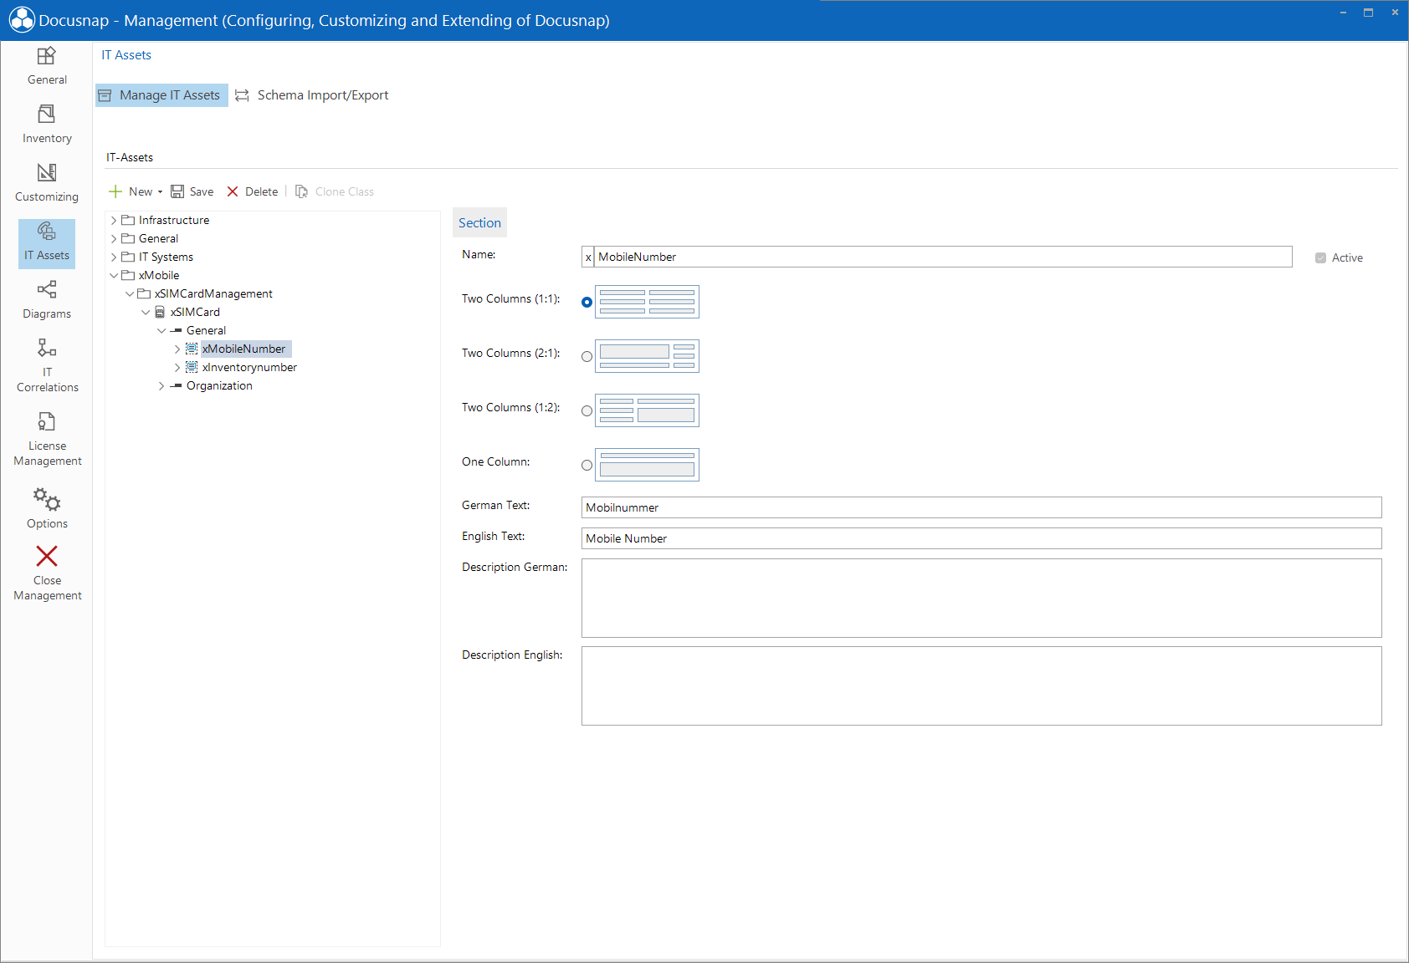1409x963 pixels.
Task: Click the xSIMCard class icon
Action: coord(160,312)
